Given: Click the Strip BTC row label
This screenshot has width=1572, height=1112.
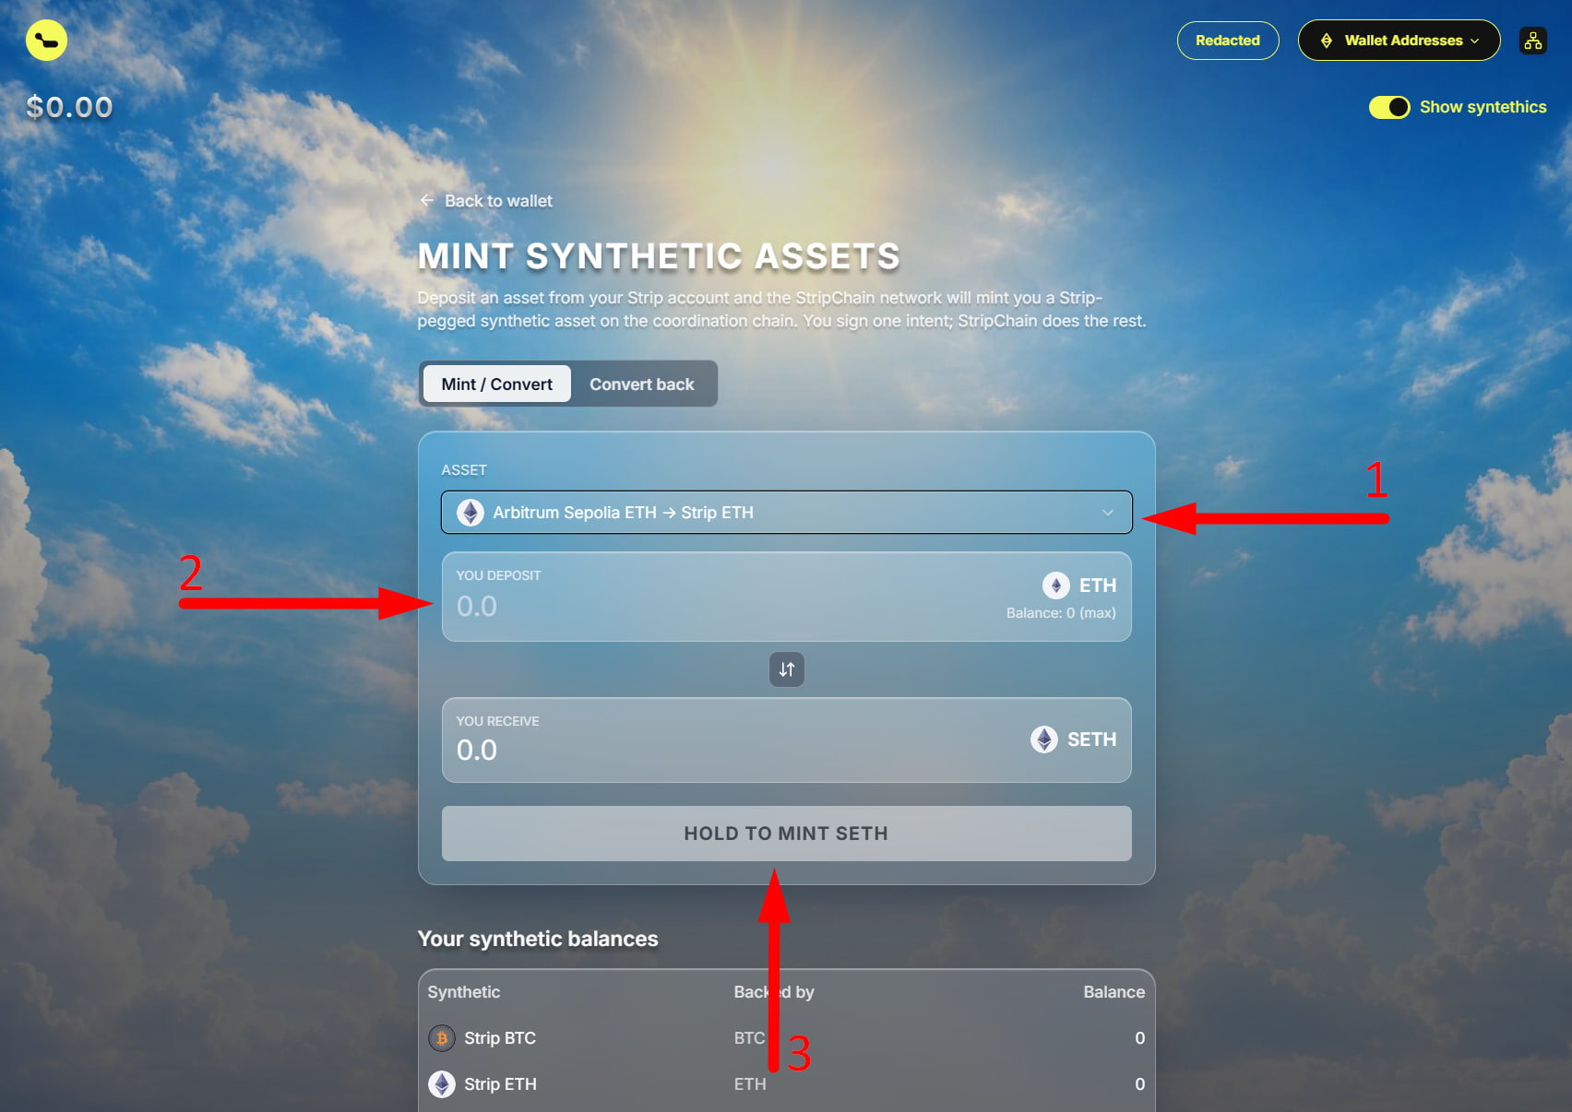Looking at the screenshot, I should point(500,1038).
